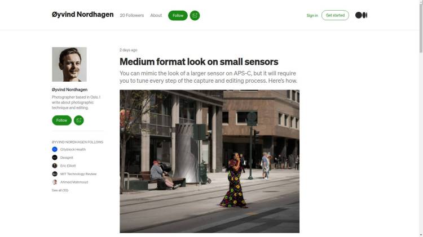Open the About tab
The height and width of the screenshot is (237, 423).
point(156,15)
